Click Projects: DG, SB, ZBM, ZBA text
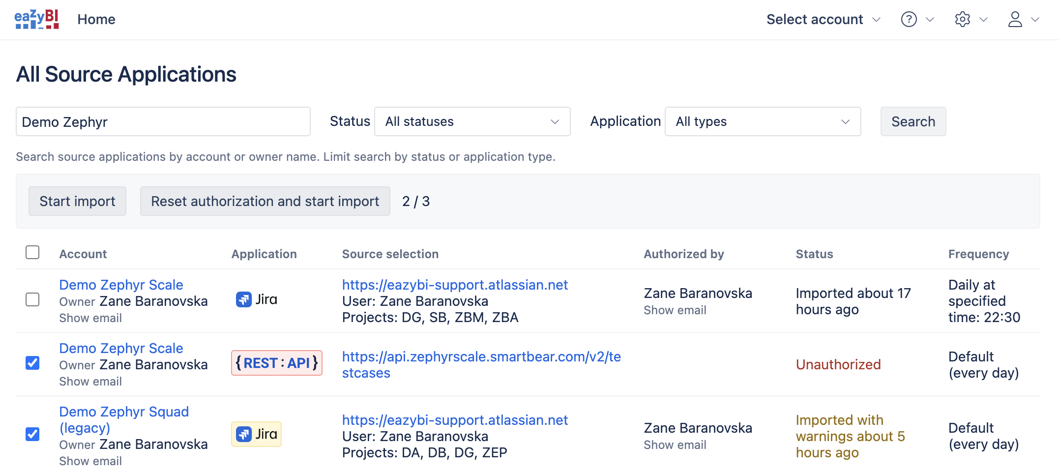The width and height of the screenshot is (1059, 475). [430, 317]
